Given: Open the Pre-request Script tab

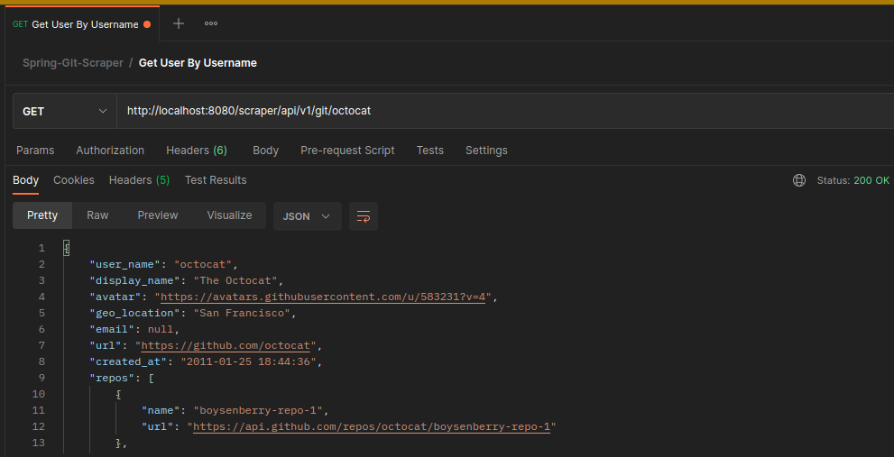Looking at the screenshot, I should 347,151.
